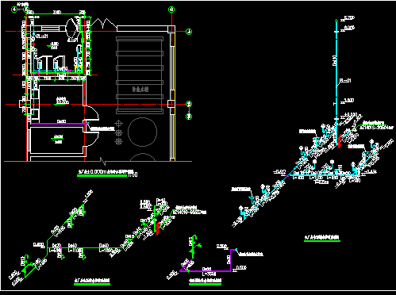Select the topmost crosshair equipment symbol
Image resolution: width=396 pixels, height=295 pixels.
[119, 124]
